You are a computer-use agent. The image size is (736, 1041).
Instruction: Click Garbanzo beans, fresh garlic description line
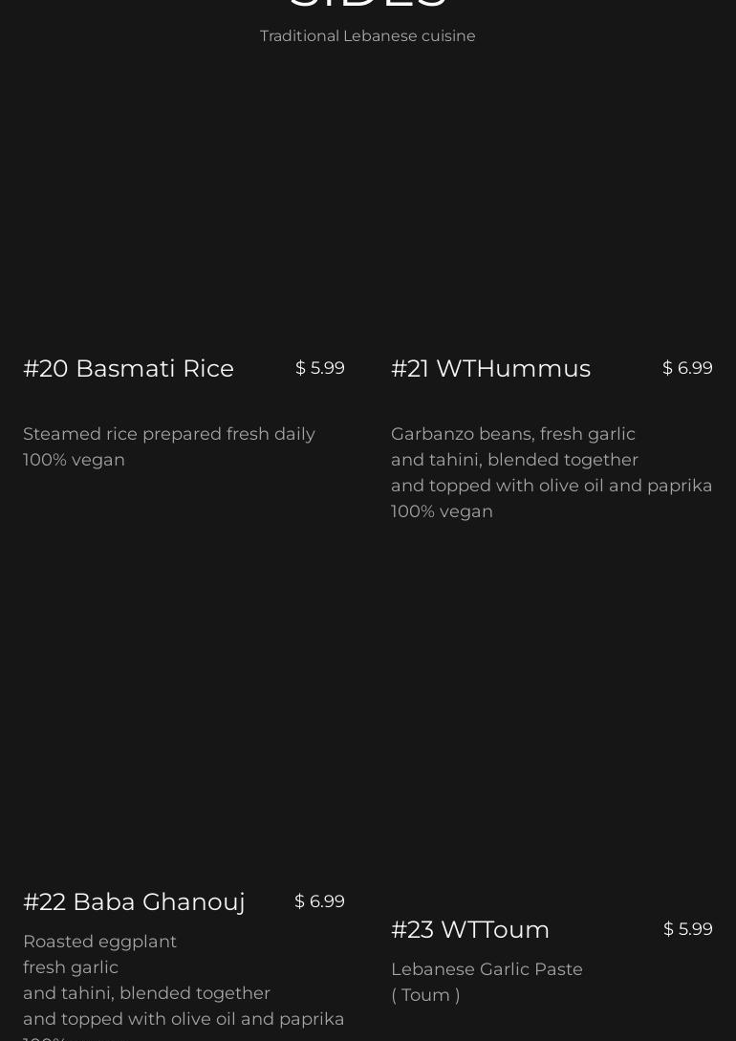click(x=513, y=434)
